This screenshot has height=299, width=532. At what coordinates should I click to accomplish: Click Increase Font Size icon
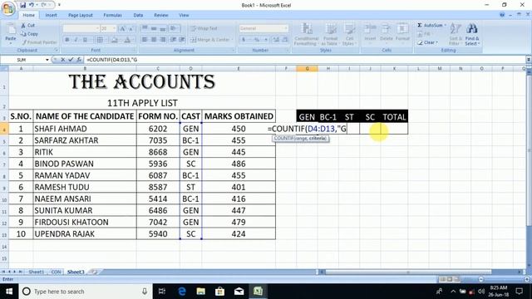[122, 29]
